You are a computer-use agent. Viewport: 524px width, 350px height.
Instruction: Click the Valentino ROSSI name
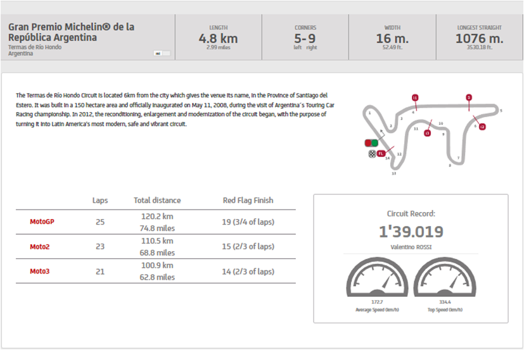click(x=411, y=247)
